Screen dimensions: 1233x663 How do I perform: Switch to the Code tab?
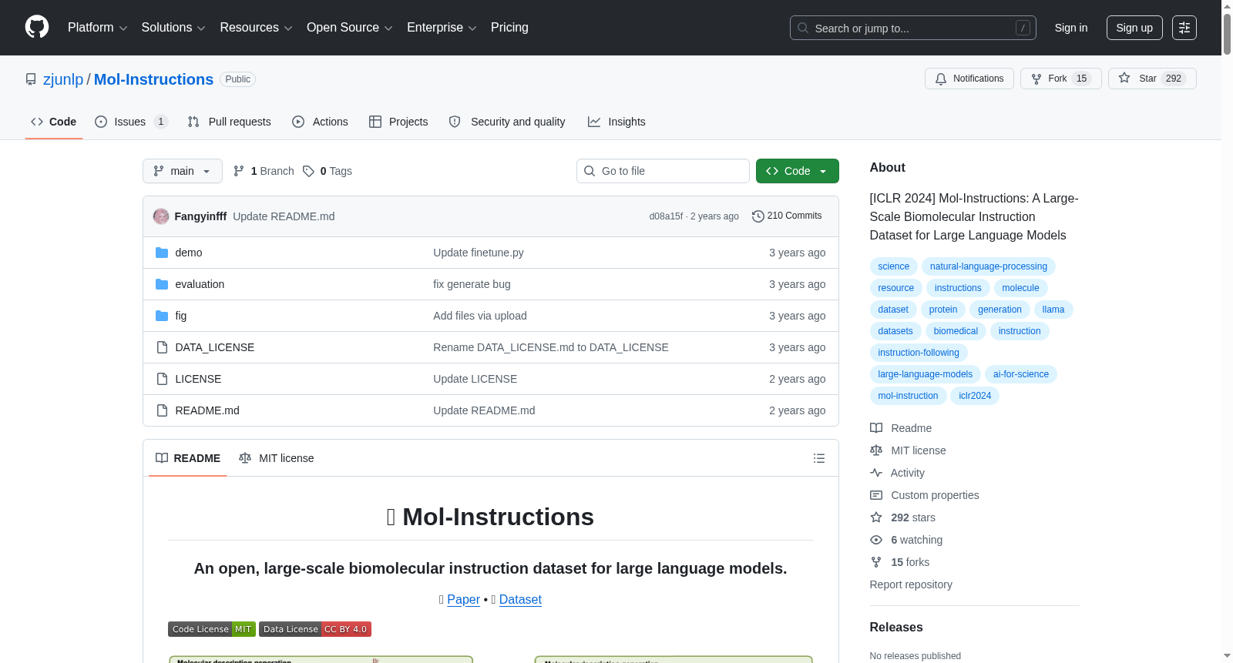click(54, 122)
